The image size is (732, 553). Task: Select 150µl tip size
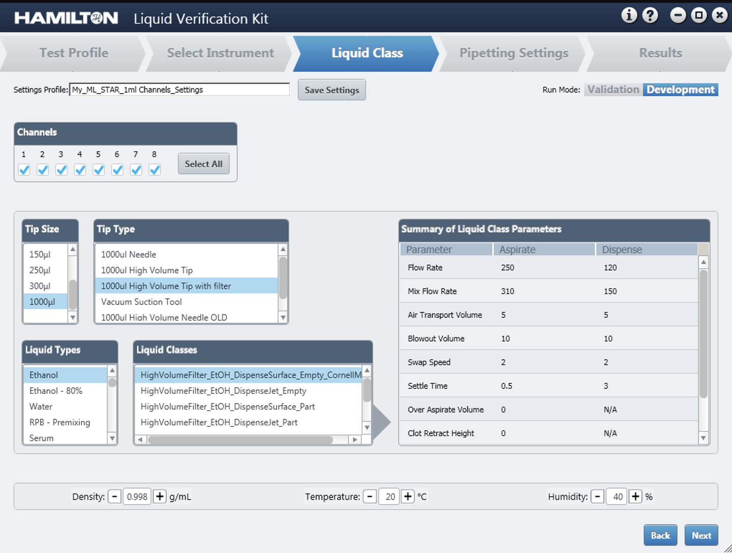click(45, 254)
